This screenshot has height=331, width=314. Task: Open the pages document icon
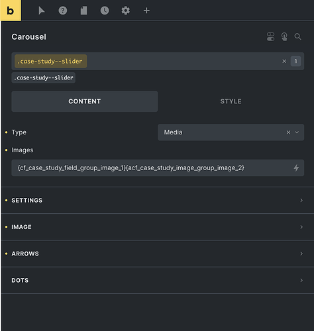(x=83, y=11)
